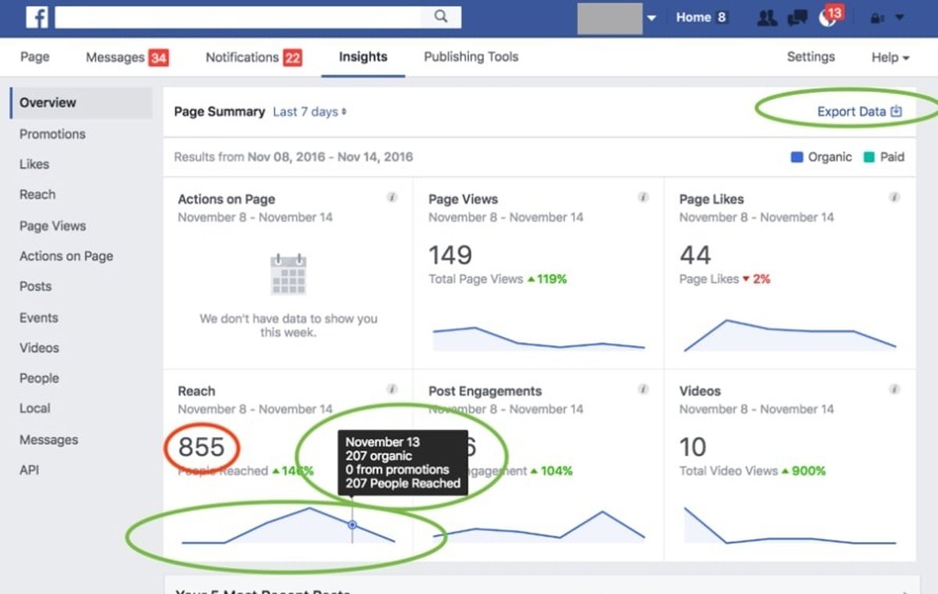
Task: Click info icon on Actions on Page
Action: tap(392, 198)
